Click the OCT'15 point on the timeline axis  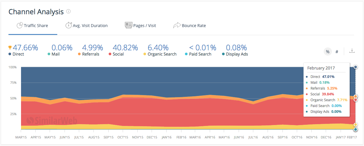[x=123, y=137]
